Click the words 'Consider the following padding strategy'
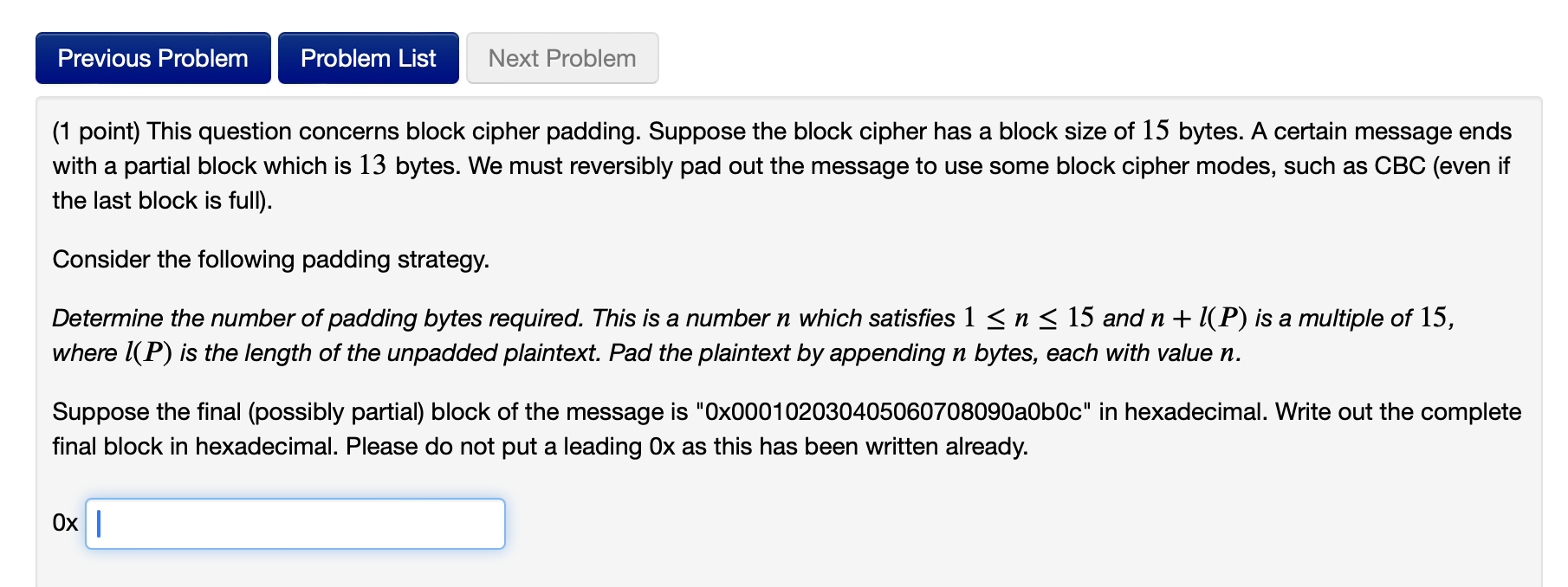 point(271,259)
